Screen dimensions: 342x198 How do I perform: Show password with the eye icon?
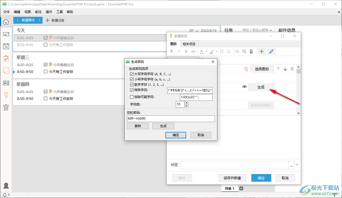[x=244, y=87]
